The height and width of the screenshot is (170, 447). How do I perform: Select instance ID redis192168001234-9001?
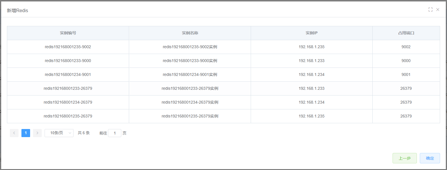68,74
